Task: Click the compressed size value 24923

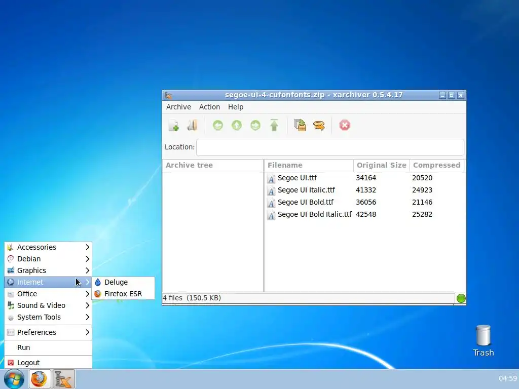Action: [422, 190]
